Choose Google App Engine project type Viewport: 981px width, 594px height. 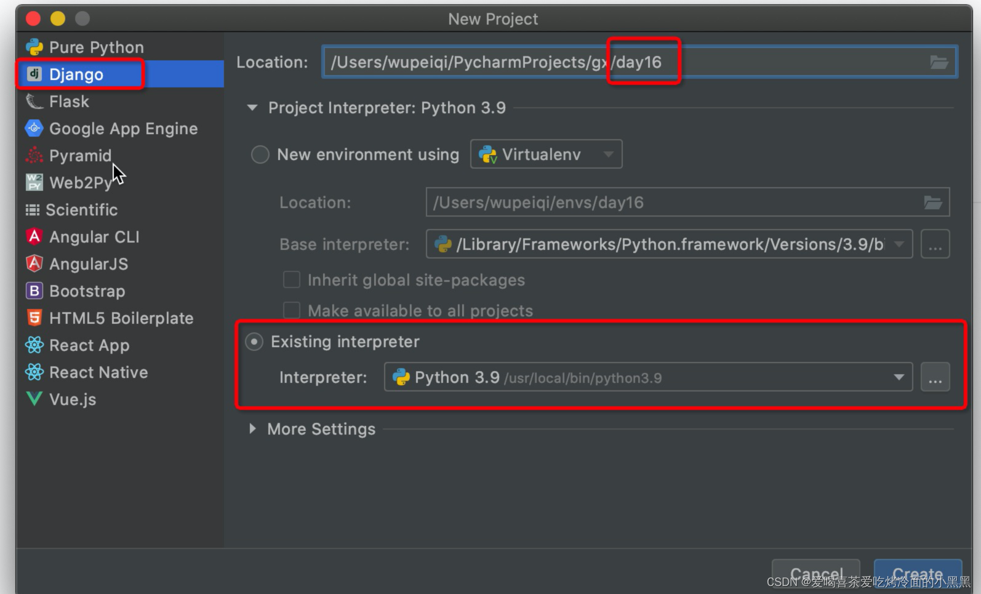tap(124, 129)
